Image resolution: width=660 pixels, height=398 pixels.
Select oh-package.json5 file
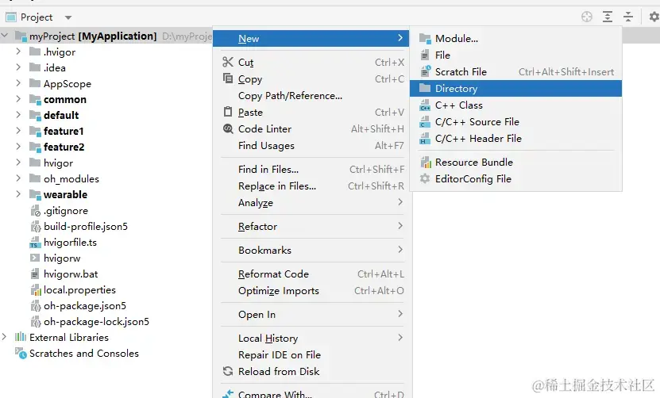pos(85,306)
